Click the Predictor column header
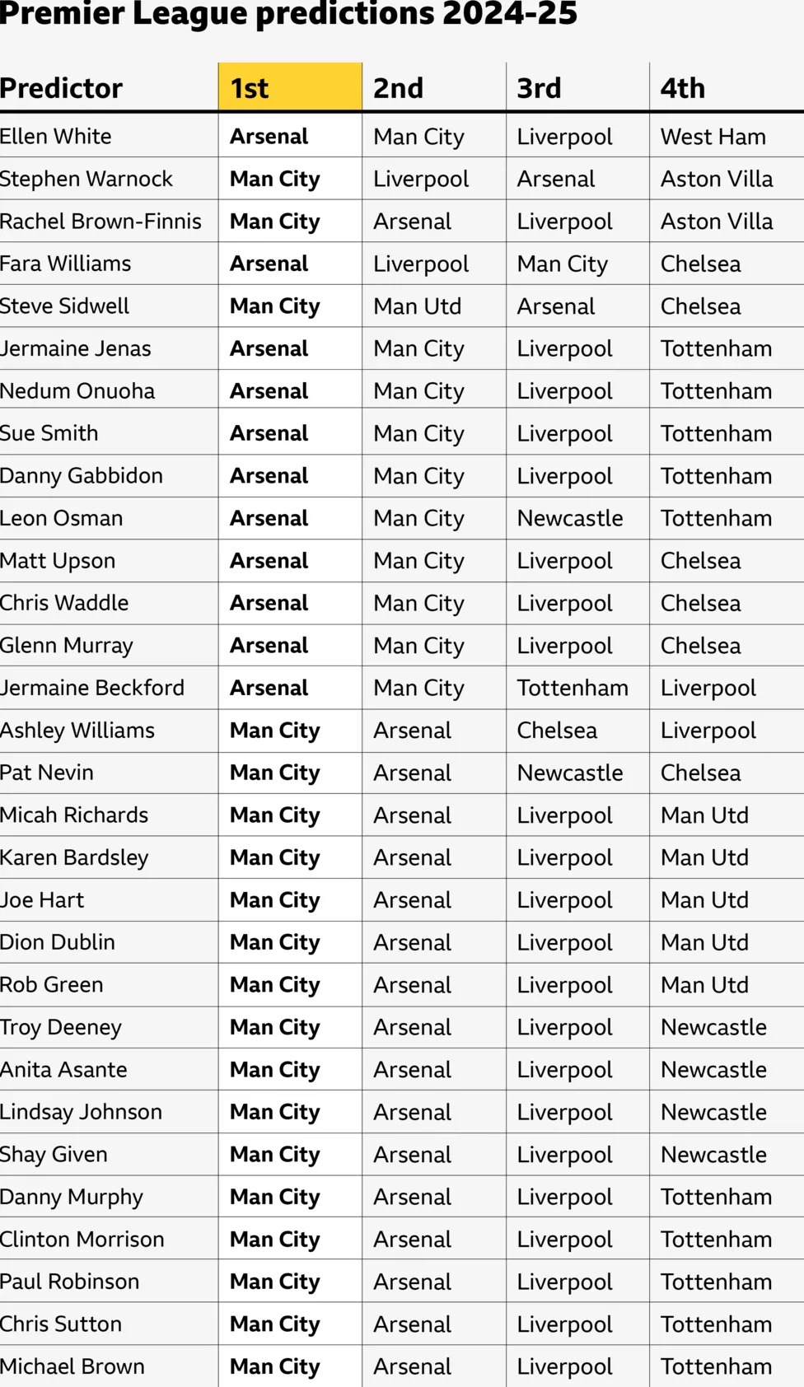Viewport: 804px width, 1387px height. pyautogui.click(x=62, y=88)
